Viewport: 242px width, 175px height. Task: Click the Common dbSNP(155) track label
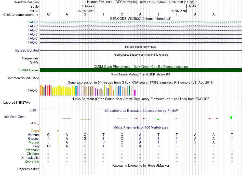[23, 78]
